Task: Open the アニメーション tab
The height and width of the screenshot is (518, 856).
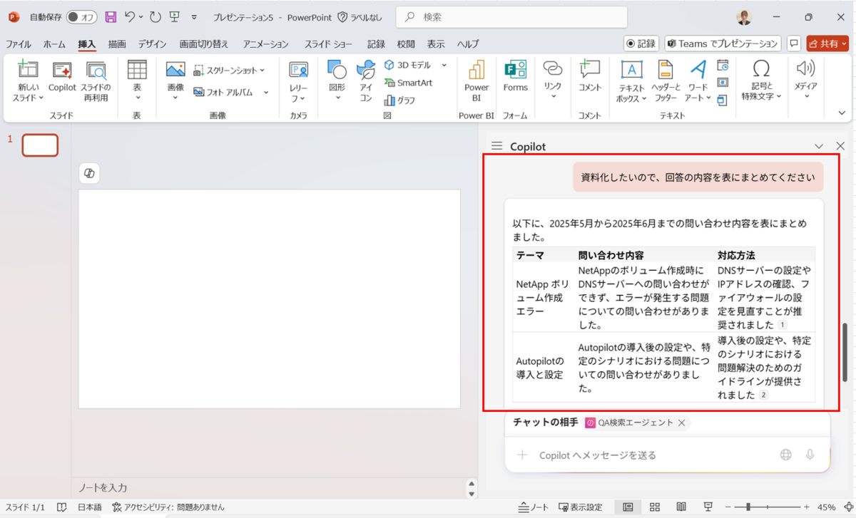Action: 265,44
